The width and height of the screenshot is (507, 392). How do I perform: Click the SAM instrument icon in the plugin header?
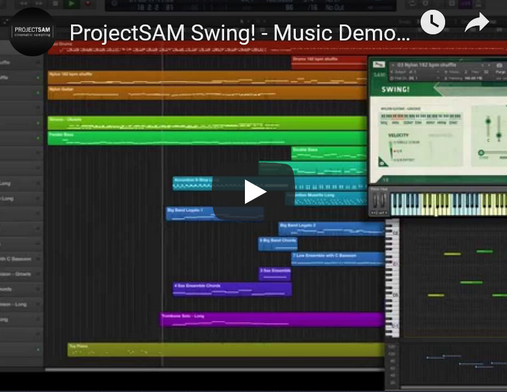pos(378,65)
